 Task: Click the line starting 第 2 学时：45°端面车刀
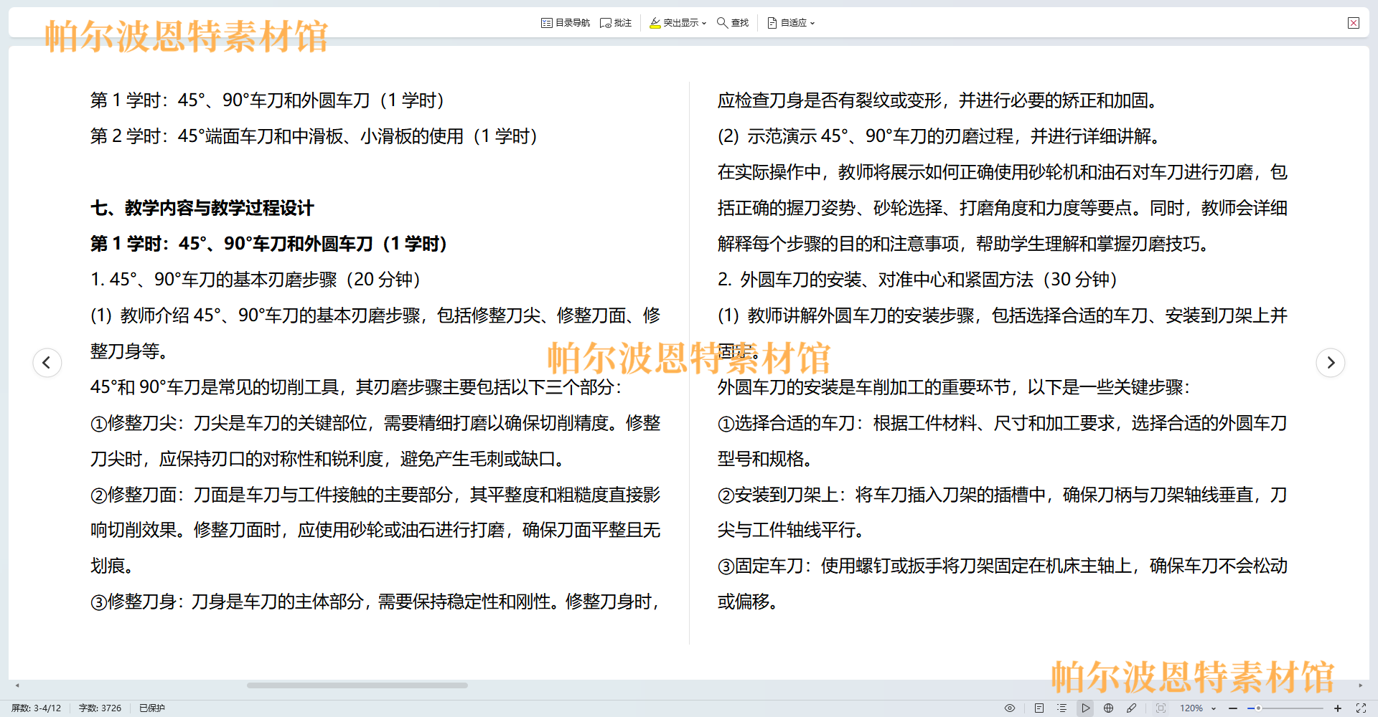314,136
